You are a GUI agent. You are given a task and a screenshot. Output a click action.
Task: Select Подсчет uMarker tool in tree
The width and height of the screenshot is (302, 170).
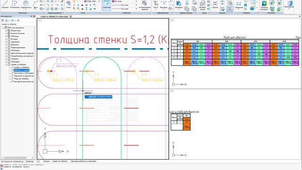(x=21, y=79)
